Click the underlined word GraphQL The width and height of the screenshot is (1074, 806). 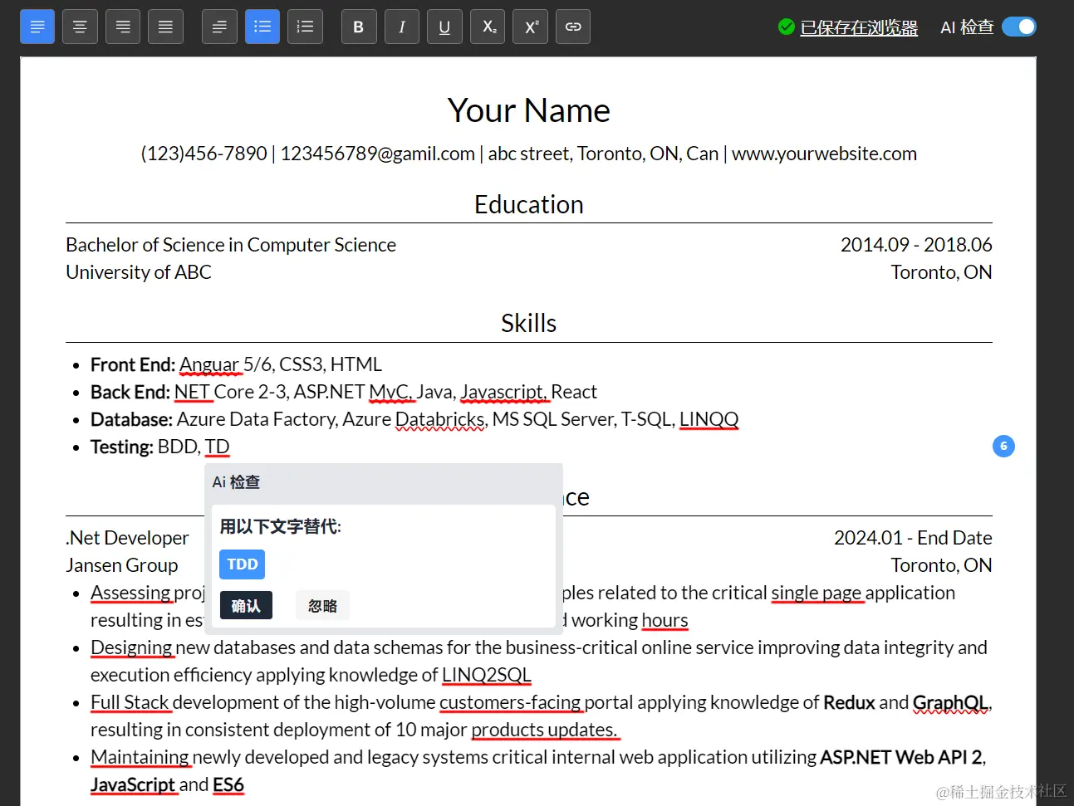coord(950,702)
